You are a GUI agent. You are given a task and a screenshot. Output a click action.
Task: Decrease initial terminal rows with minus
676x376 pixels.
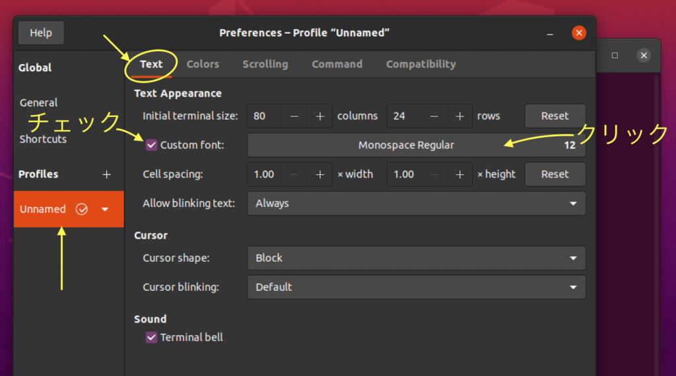[x=434, y=116]
